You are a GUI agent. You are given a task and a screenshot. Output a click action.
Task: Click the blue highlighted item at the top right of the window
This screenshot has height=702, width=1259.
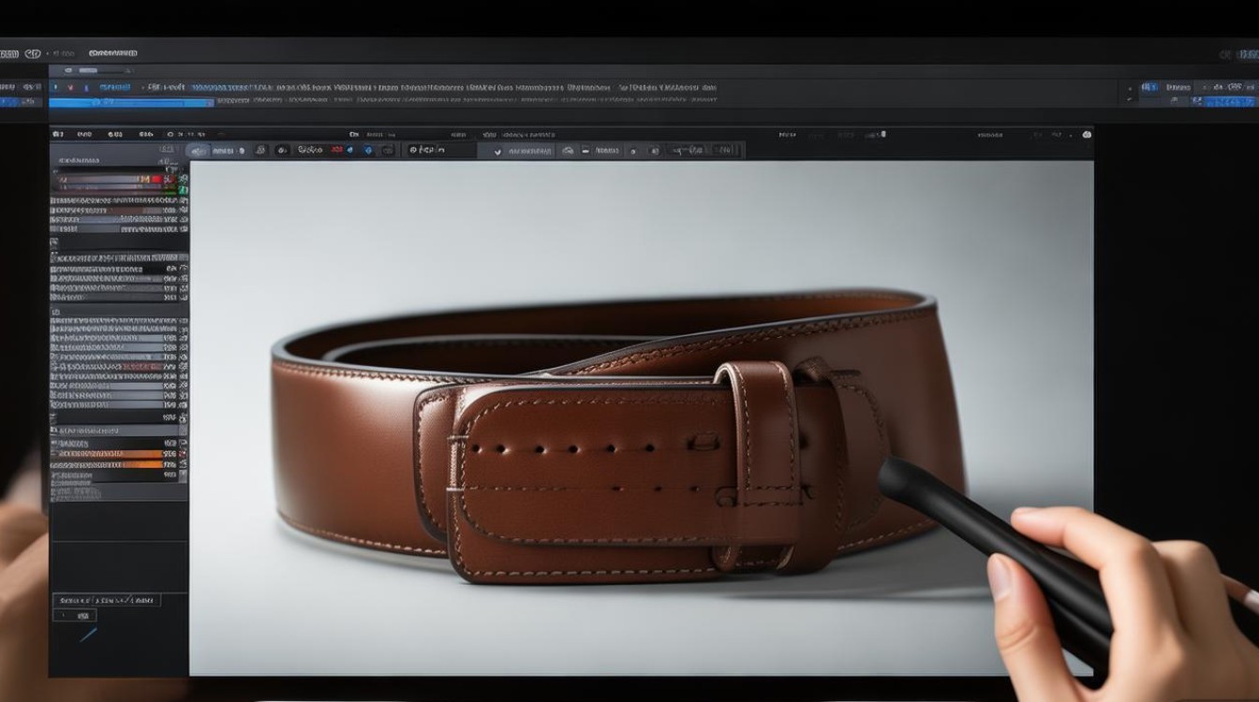click(1222, 101)
